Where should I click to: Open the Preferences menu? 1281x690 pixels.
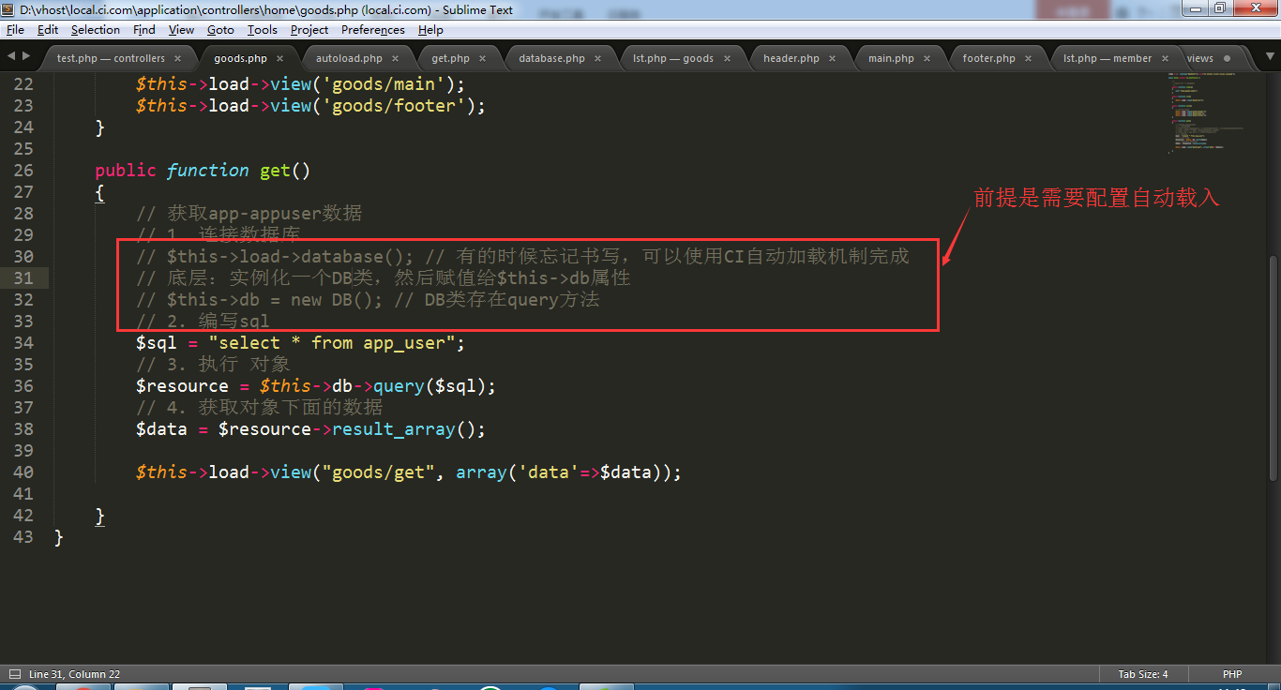point(372,30)
